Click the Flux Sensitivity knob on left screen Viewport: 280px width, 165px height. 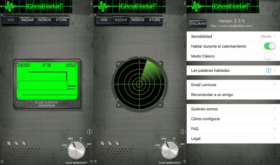click(x=76, y=150)
